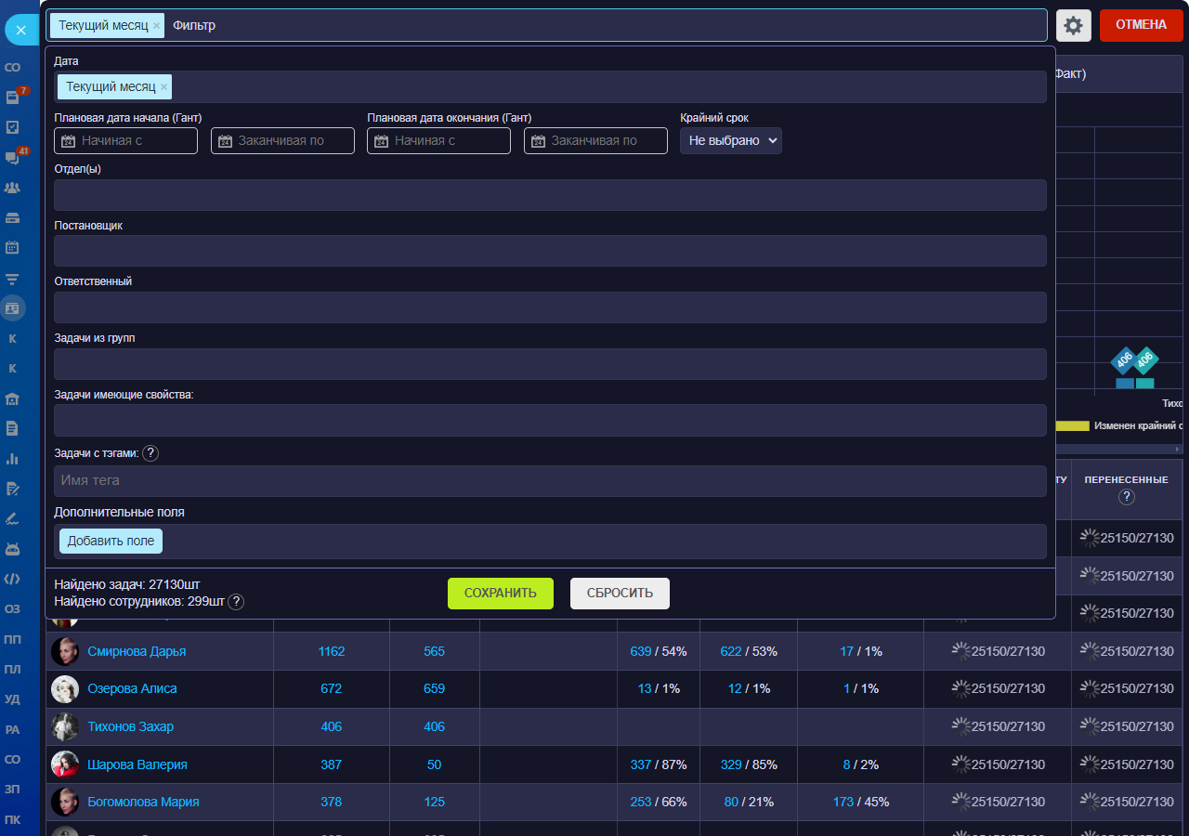Screen dimensions: 1189x836
Task: Click the help icon next to 'Задачи с тэгами'
Action: [x=150, y=453]
